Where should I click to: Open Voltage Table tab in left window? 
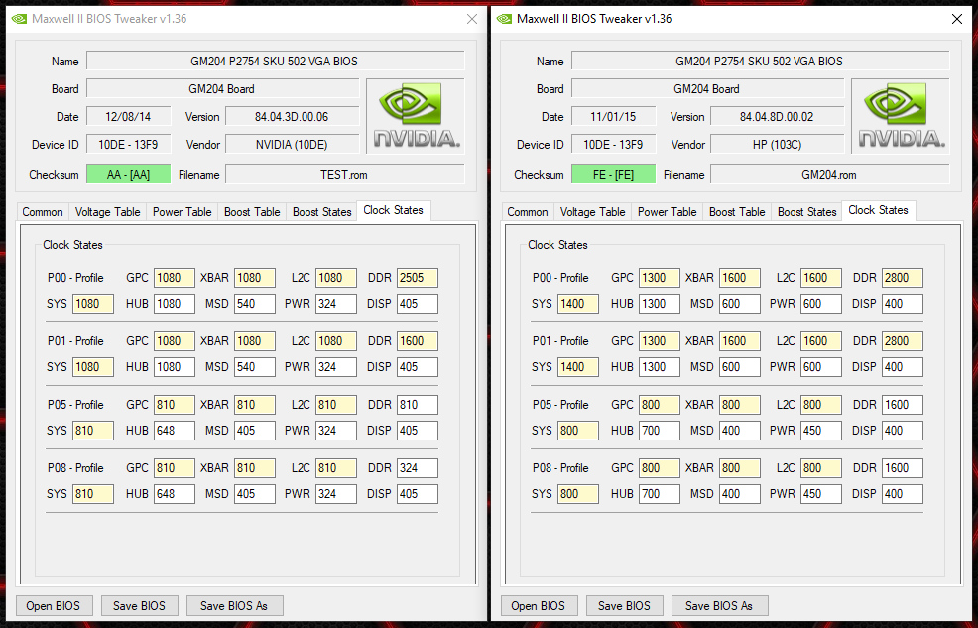point(107,212)
